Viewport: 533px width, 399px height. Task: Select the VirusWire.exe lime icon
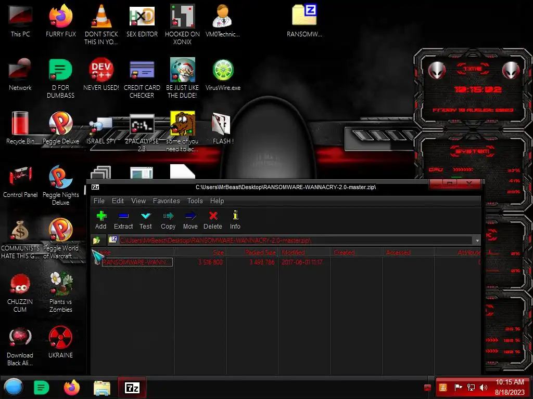(223, 75)
